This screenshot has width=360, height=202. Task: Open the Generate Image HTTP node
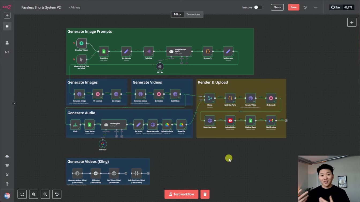point(79,94)
